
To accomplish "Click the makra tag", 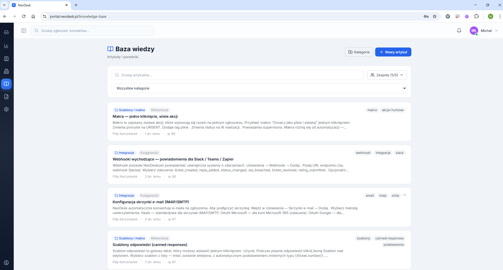I will tap(372, 110).
